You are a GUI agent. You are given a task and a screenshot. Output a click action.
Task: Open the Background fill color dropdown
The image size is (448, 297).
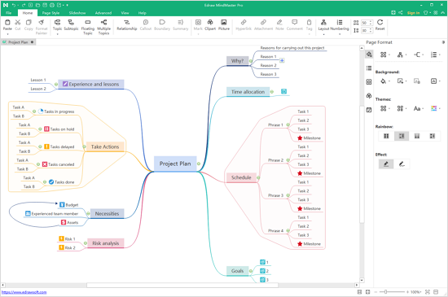384,81
